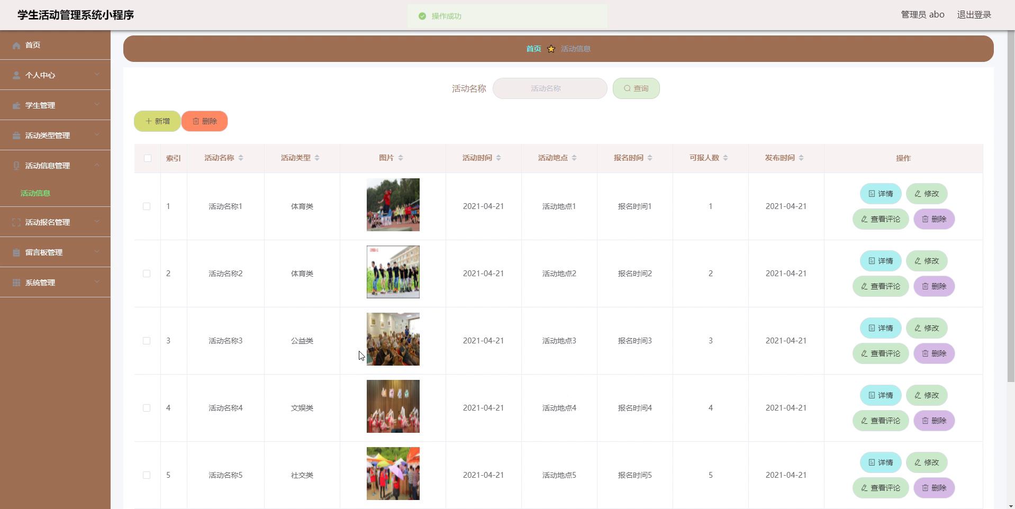Click 修改 for 活动名称1
The height and width of the screenshot is (509, 1015).
(x=927, y=194)
